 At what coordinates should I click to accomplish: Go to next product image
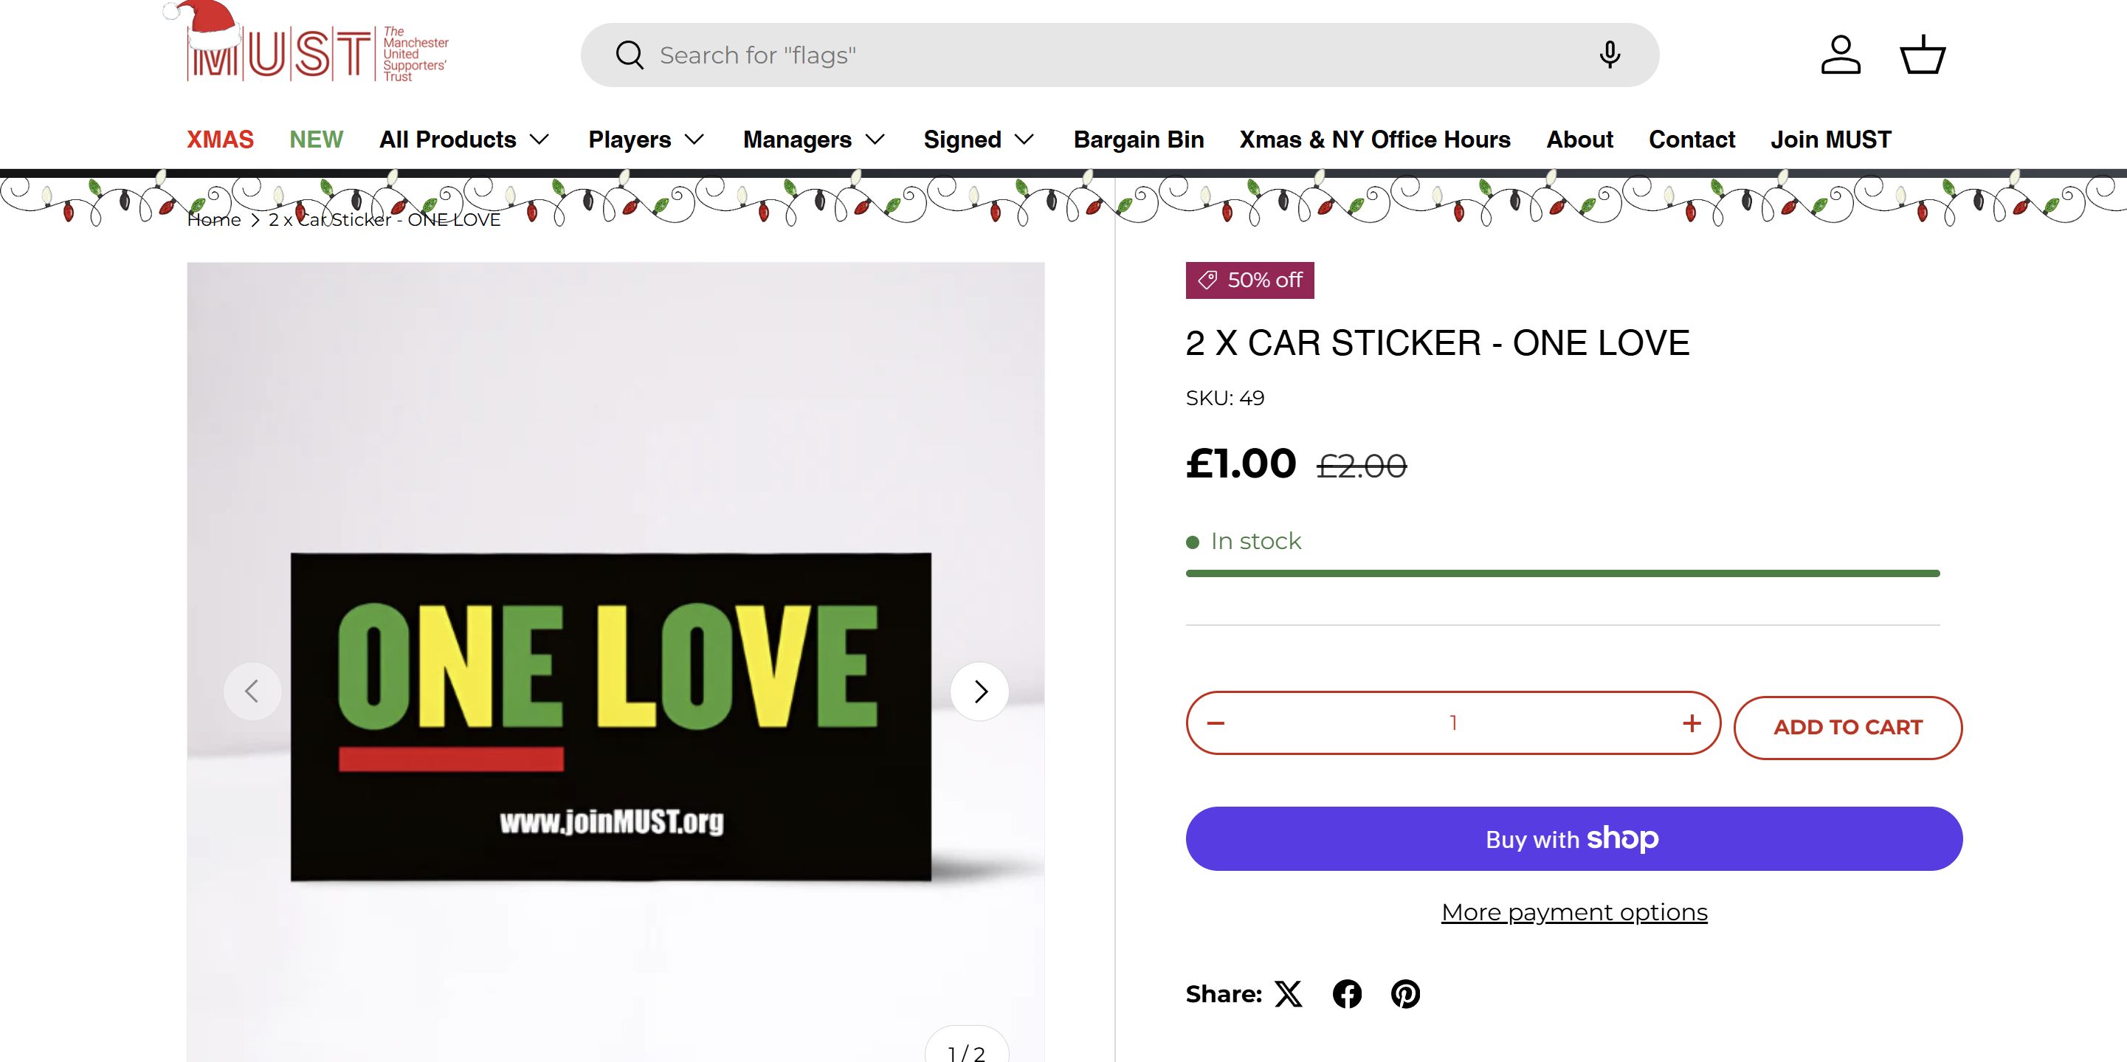979,692
